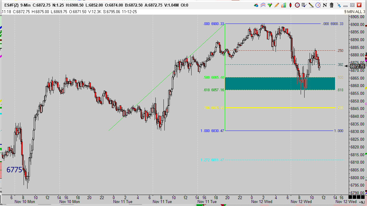367x206 pixels.
Task: Click the blue circle pie-angle tool icon
Action: click(x=318, y=5)
